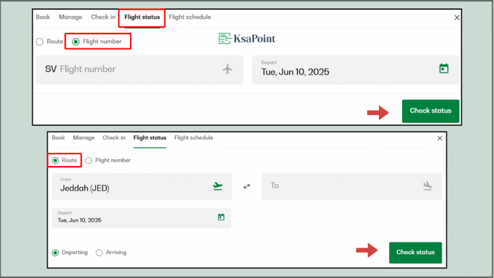Click calendar icon in bottom Depart field
The image size is (494, 278).
coord(221,218)
